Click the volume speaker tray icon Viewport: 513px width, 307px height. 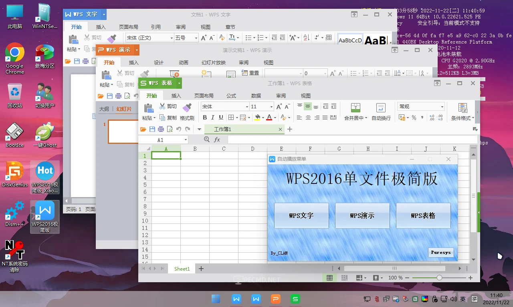tap(454, 299)
